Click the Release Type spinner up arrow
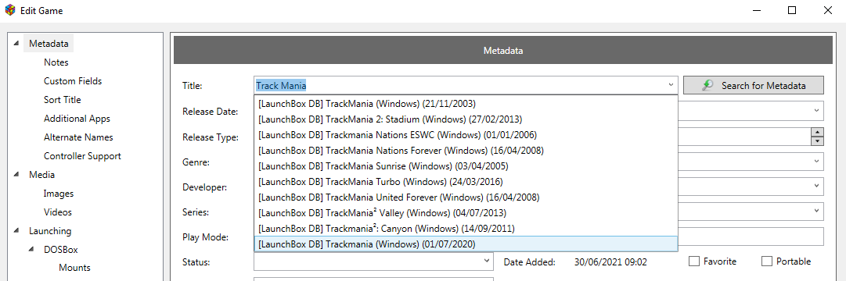This screenshot has height=281, width=846. (817, 133)
